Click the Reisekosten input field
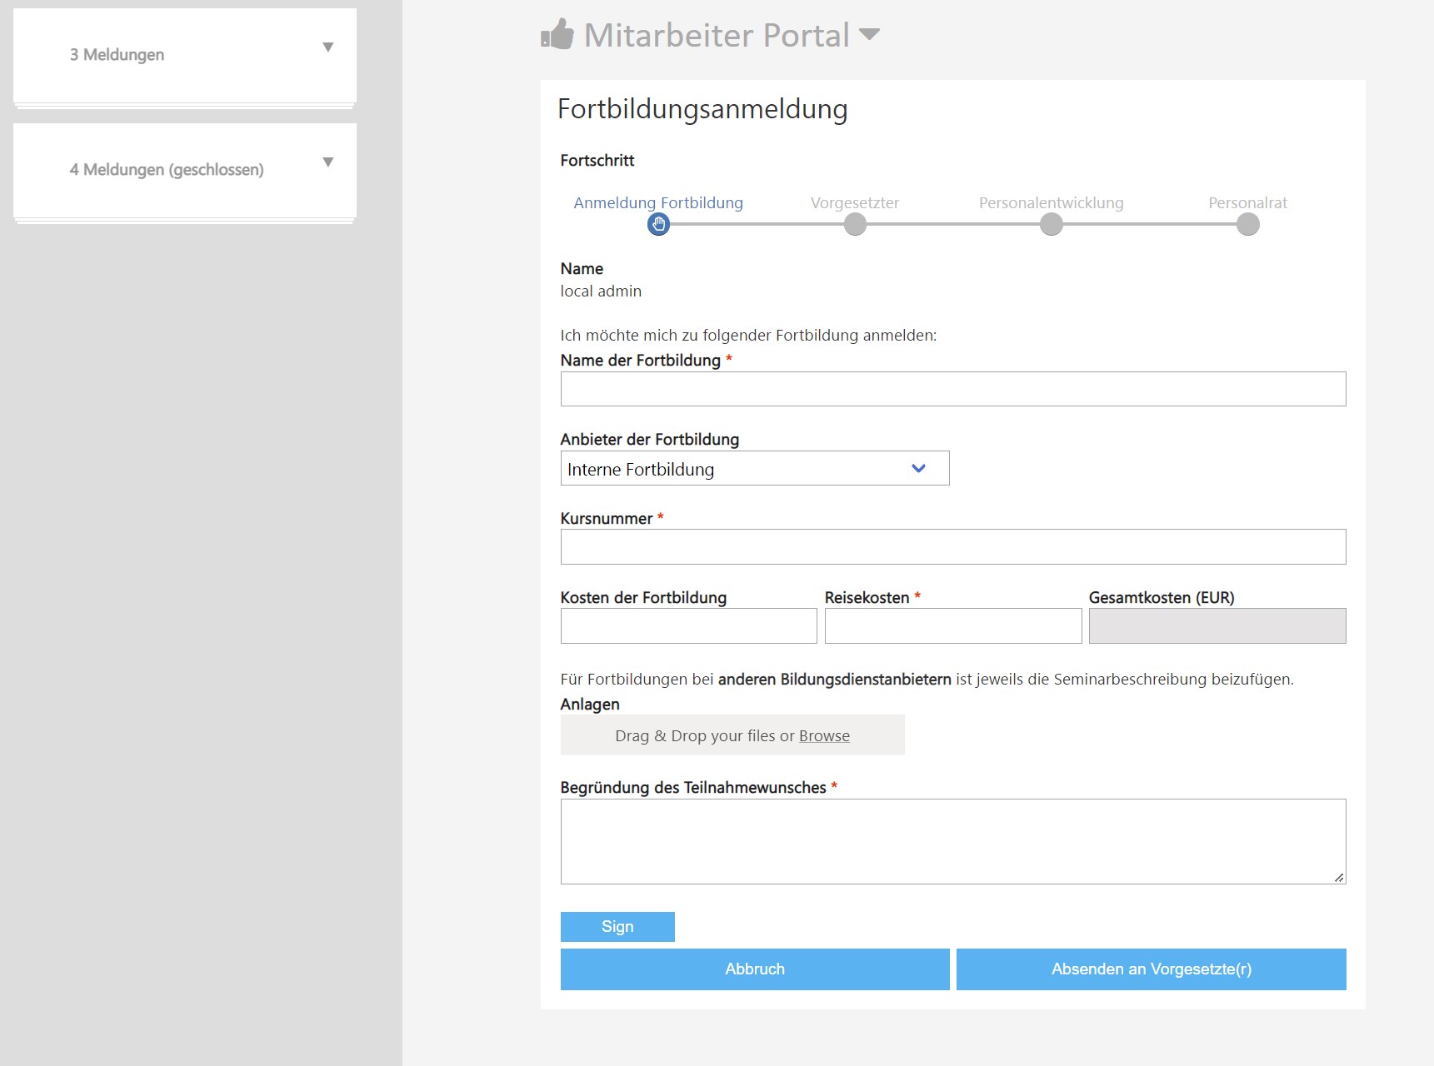Image resolution: width=1434 pixels, height=1066 pixels. [952, 625]
